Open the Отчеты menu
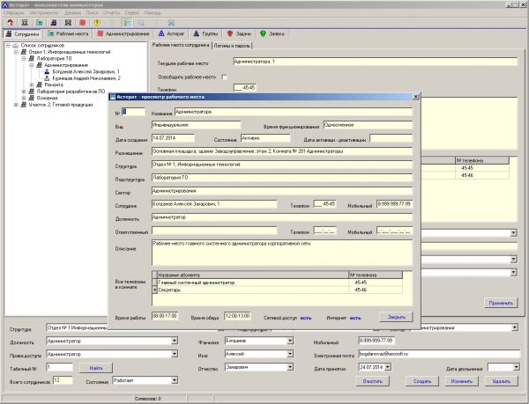Screen dimensions: 529x404 (111, 13)
